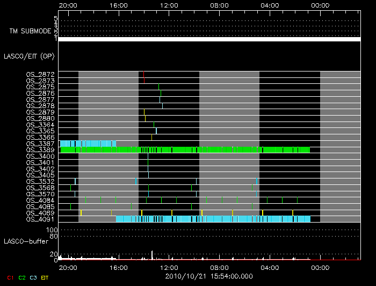Click the top 20:00 time axis label
The image size is (376, 286).
68,5
